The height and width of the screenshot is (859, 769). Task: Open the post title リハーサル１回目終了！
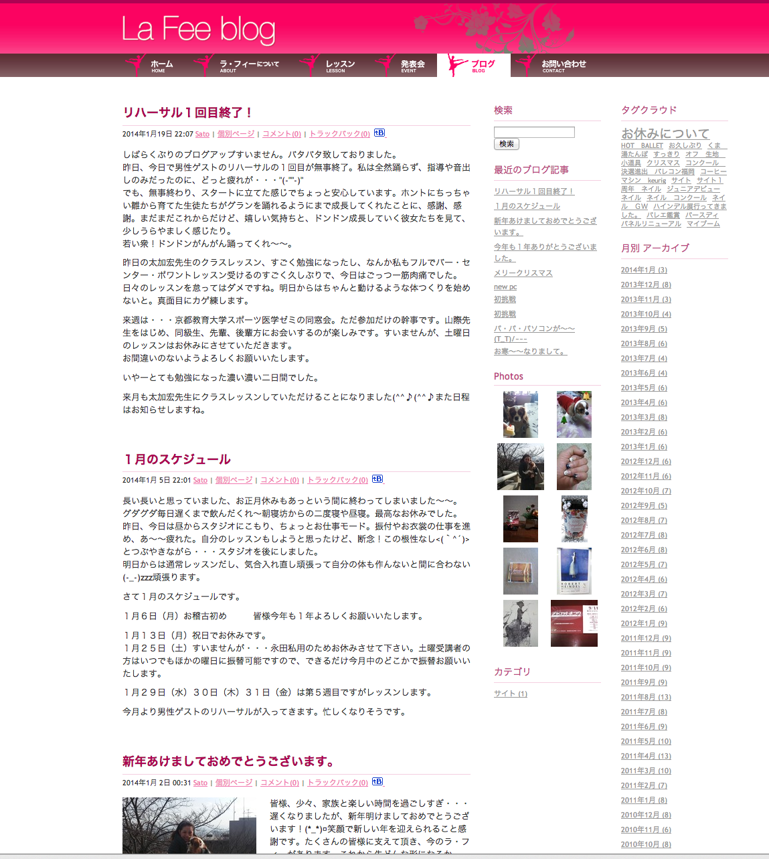pos(187,112)
